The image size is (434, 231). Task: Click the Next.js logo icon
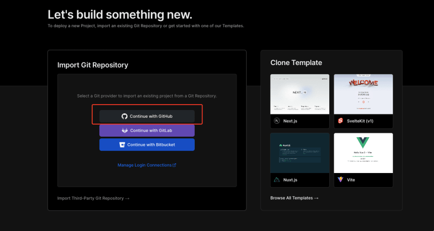[277, 121]
